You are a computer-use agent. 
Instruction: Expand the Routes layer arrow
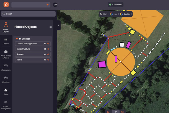pos(48,54)
